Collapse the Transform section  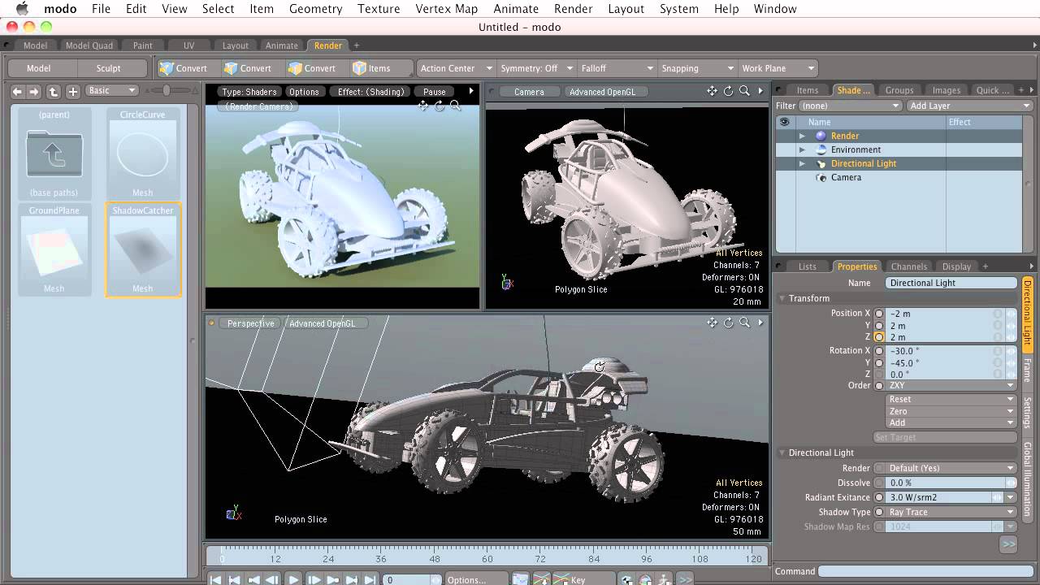click(783, 298)
